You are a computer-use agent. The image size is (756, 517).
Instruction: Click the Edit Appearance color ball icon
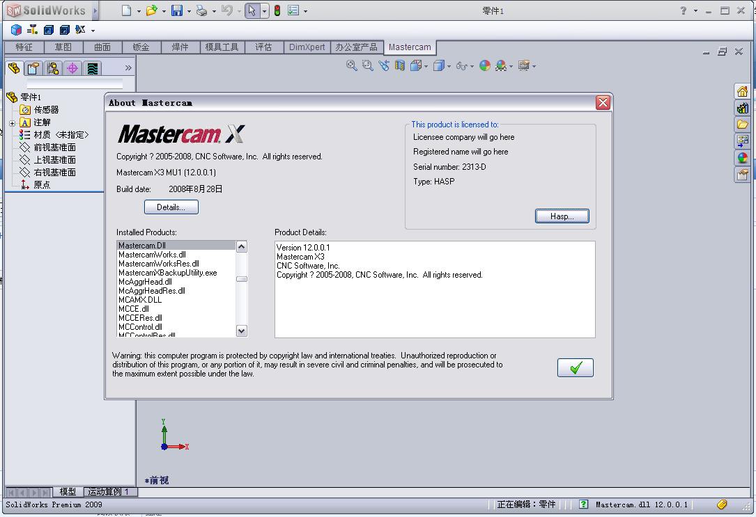[x=485, y=65]
